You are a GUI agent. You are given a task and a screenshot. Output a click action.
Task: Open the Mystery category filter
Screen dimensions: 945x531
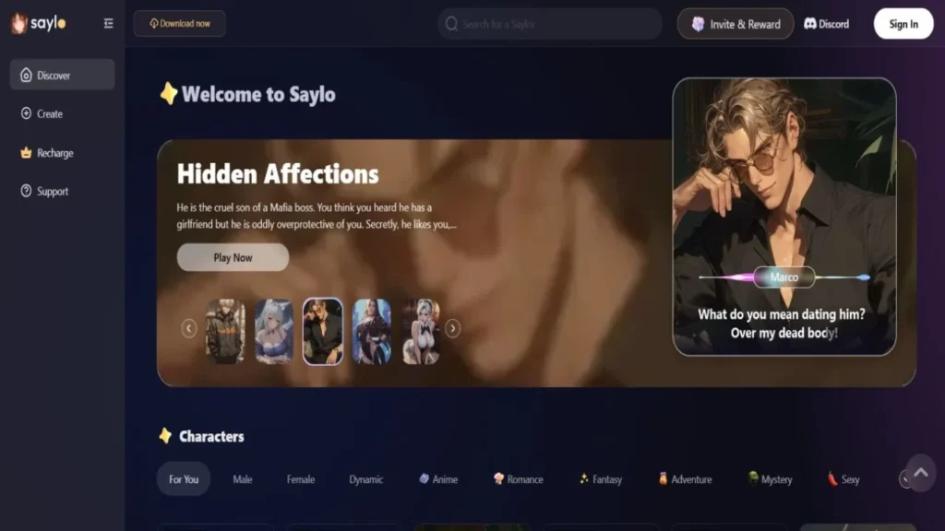point(771,478)
